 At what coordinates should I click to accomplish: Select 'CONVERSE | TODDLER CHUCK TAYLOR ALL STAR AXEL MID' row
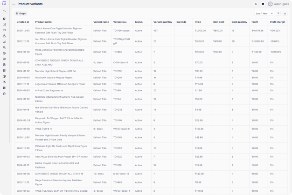click(x=151, y=62)
